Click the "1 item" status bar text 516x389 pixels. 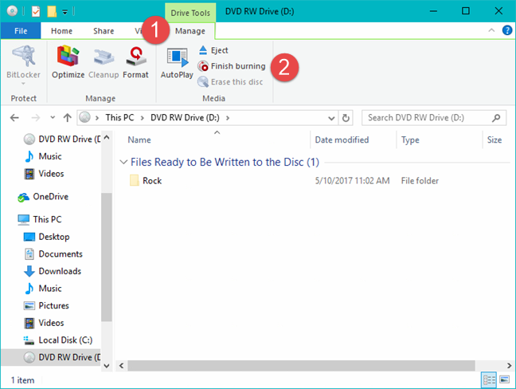[22, 380]
